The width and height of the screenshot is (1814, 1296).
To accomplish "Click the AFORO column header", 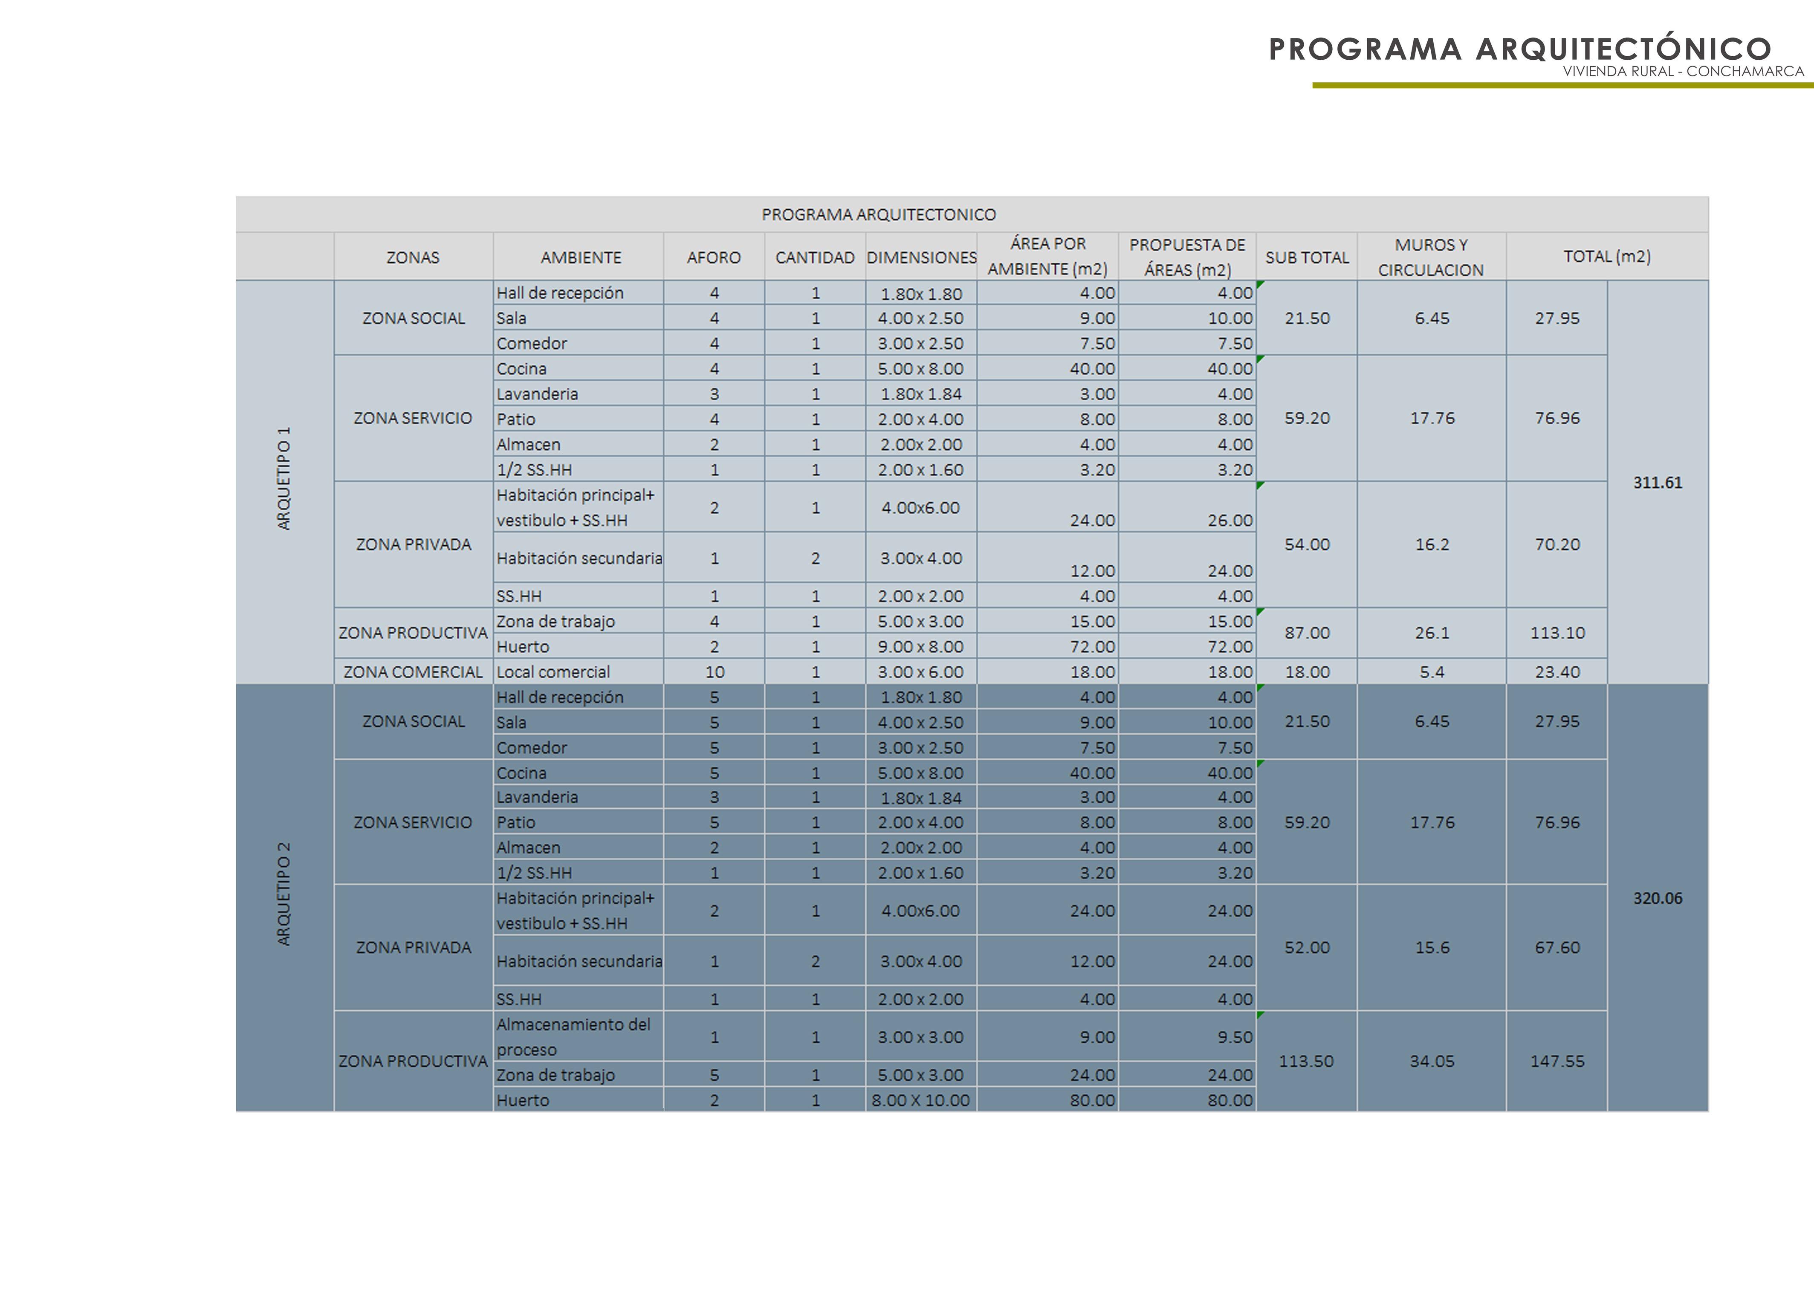I will coord(714,258).
